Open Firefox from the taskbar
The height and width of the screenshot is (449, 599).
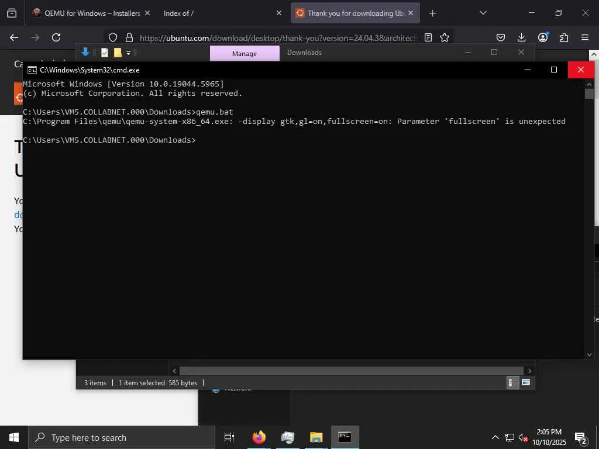coord(259,437)
